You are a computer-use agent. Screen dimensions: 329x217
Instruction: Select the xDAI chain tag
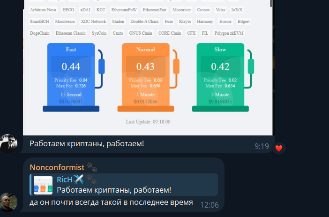(85, 10)
